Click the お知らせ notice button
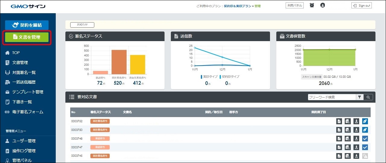 [82, 25]
